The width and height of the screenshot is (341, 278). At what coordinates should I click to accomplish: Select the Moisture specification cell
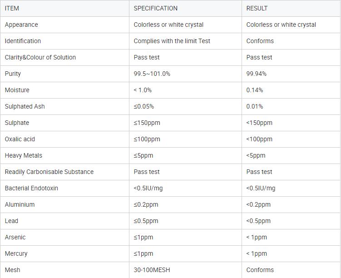[186, 90]
